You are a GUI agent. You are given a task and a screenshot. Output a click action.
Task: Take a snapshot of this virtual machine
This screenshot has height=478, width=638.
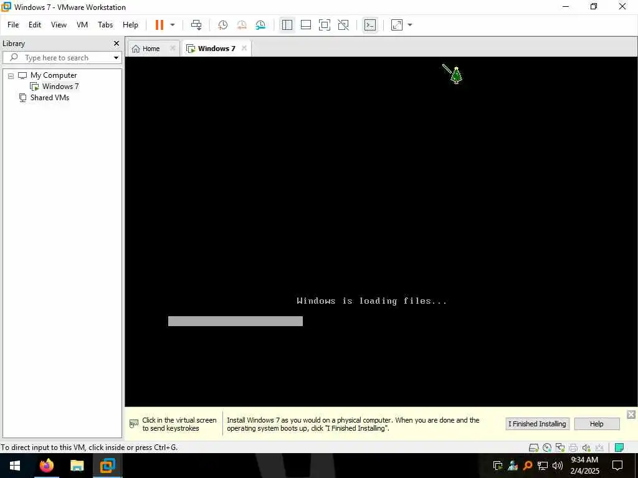[x=222, y=25]
